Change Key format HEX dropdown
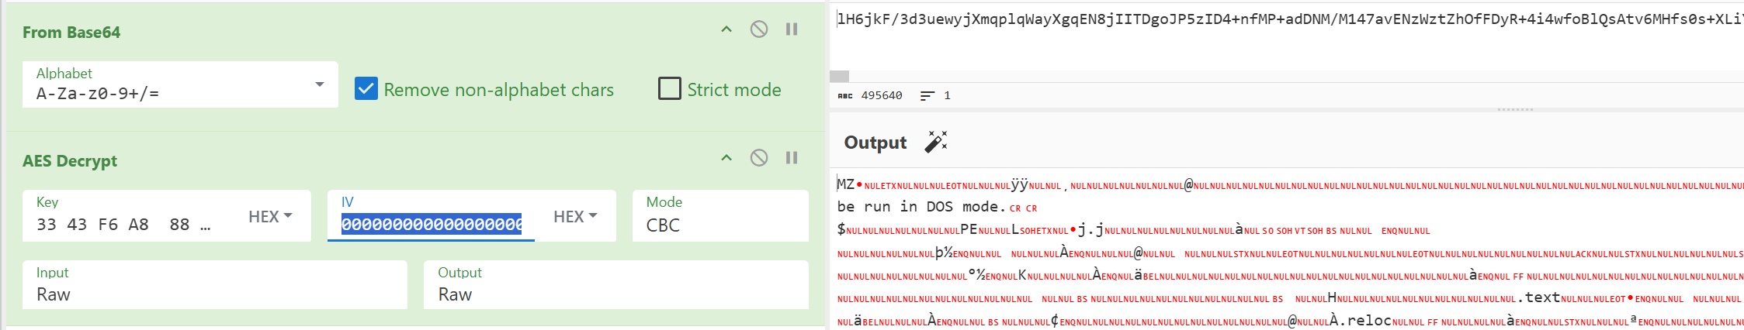The image size is (1744, 330). tap(270, 217)
